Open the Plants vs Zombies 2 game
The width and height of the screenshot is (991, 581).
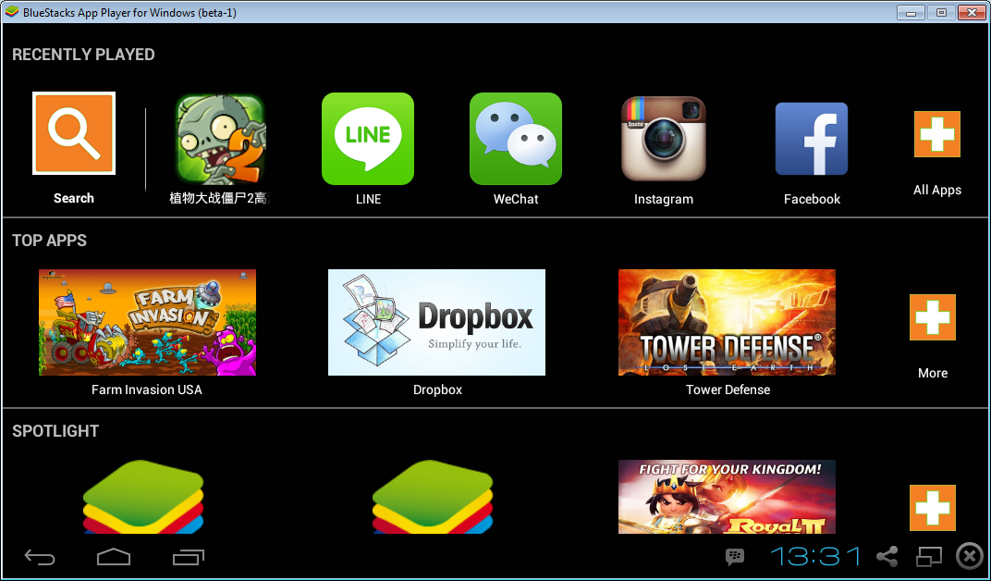point(219,138)
